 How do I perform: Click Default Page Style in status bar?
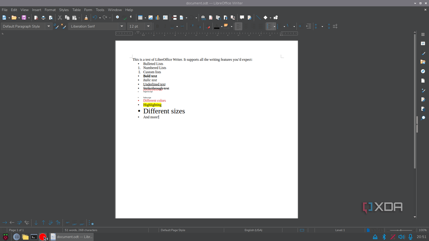(x=173, y=230)
